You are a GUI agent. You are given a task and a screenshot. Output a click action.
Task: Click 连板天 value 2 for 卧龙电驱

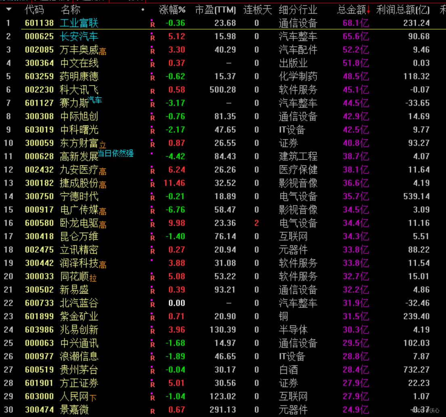coord(257,223)
